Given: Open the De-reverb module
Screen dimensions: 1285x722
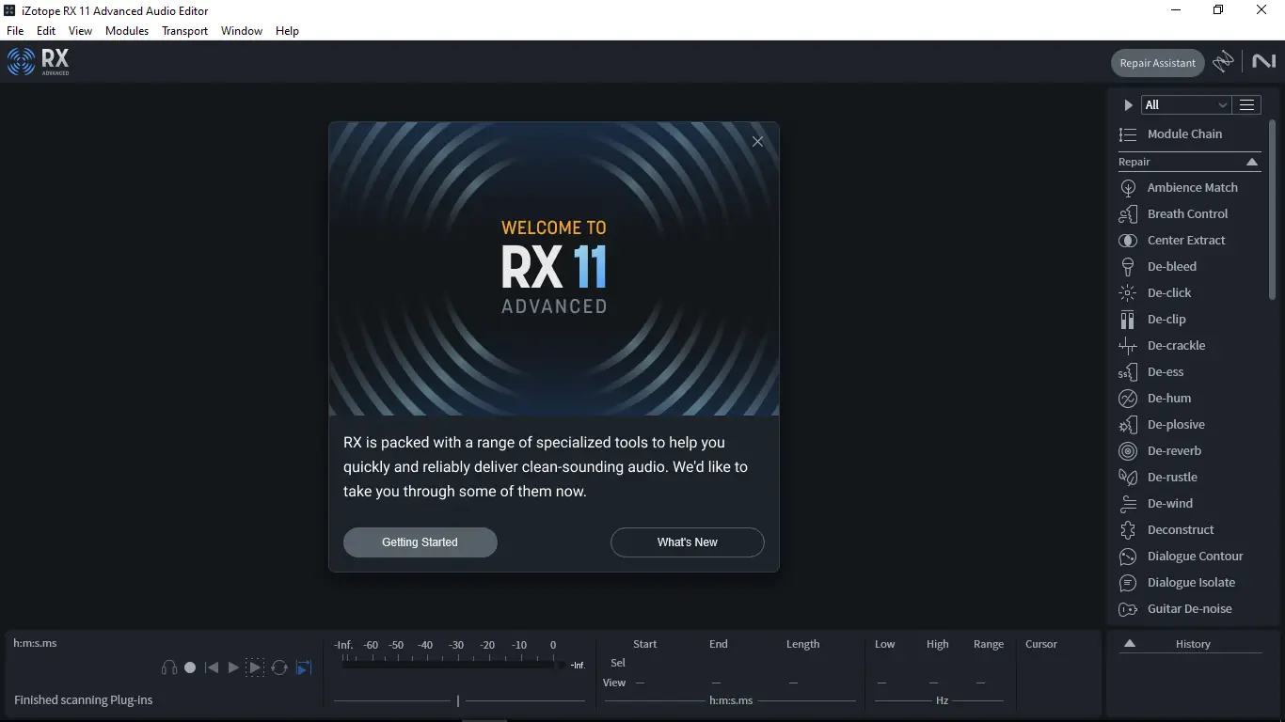Looking at the screenshot, I should click(x=1189, y=450).
